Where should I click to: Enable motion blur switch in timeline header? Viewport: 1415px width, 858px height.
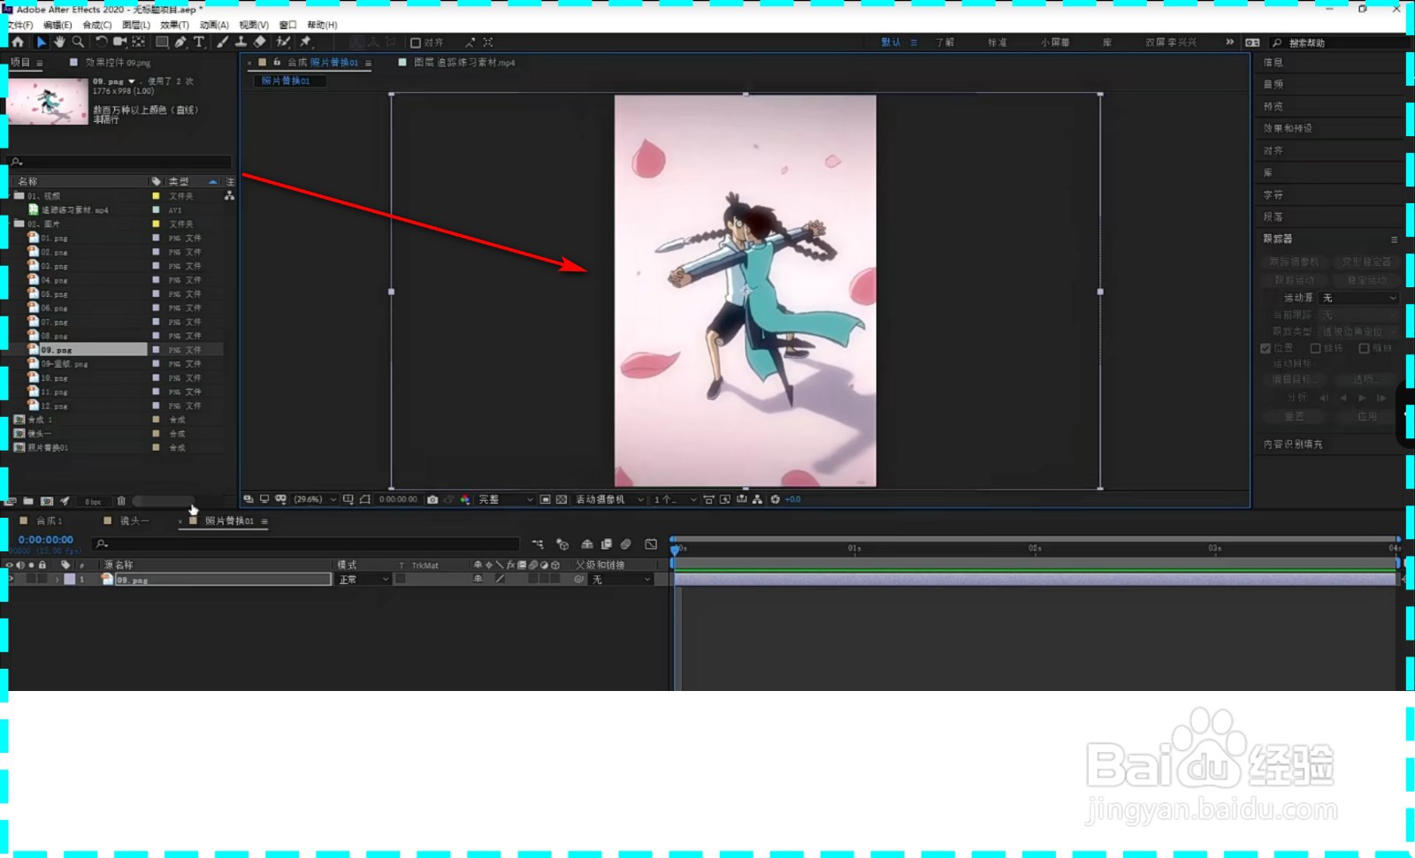click(625, 544)
